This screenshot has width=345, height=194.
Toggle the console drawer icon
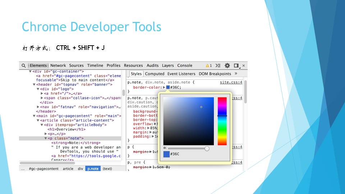coord(218,66)
